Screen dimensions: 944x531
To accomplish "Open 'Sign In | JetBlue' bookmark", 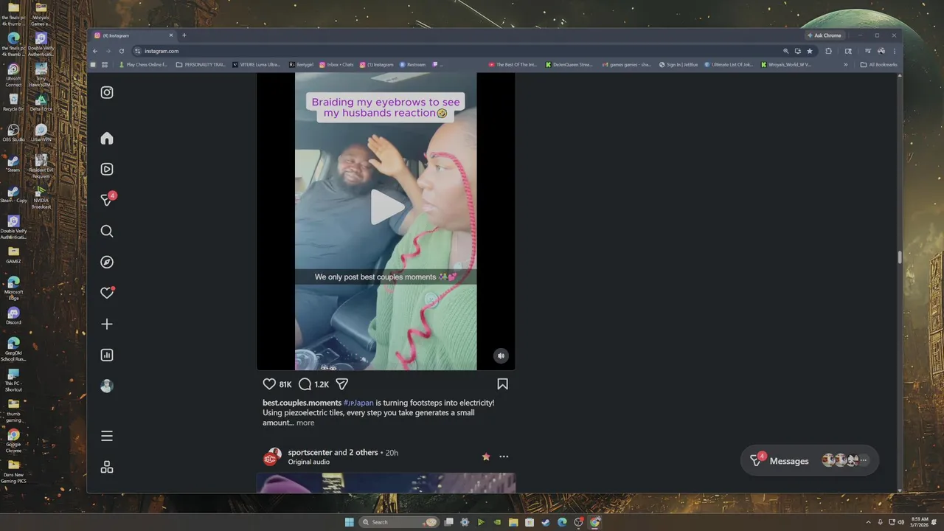I will coord(678,64).
